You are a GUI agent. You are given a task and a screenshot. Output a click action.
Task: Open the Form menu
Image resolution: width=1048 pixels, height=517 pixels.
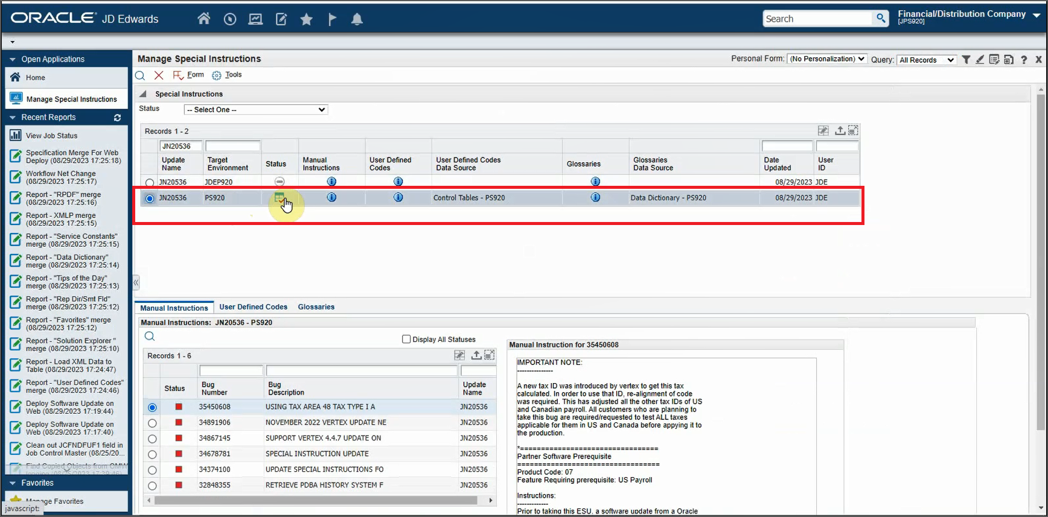(x=195, y=75)
